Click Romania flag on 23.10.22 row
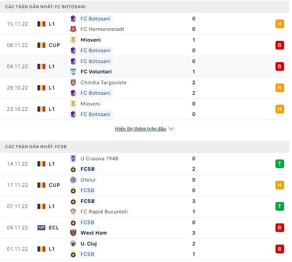The image size is (292, 262). click(x=41, y=109)
